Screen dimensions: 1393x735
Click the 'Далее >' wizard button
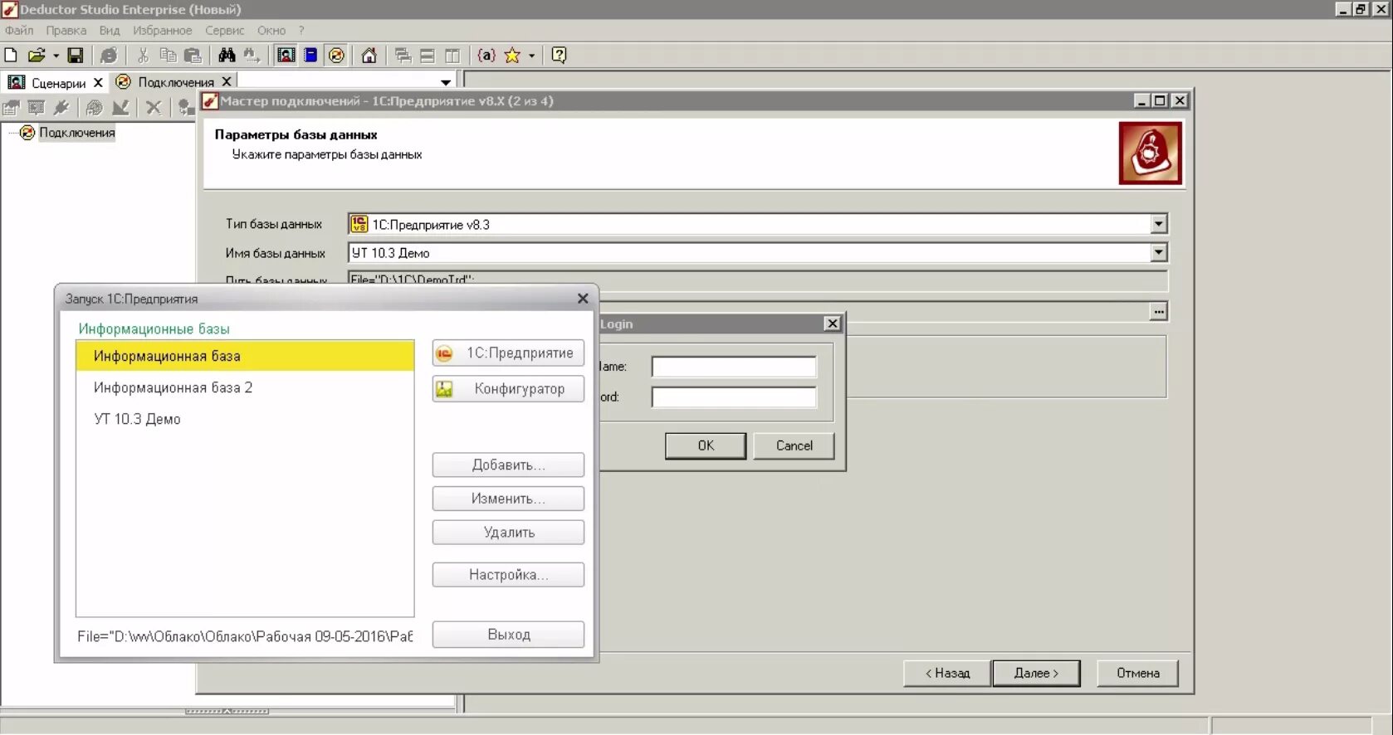click(1036, 673)
